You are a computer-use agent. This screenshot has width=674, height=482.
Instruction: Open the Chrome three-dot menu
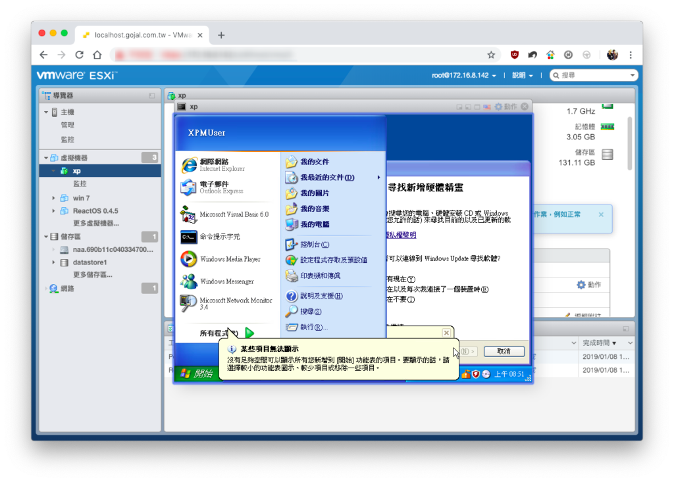coord(631,55)
